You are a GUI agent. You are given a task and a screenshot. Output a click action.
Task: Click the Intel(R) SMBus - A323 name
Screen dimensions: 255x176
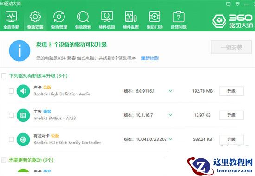(x=55, y=118)
